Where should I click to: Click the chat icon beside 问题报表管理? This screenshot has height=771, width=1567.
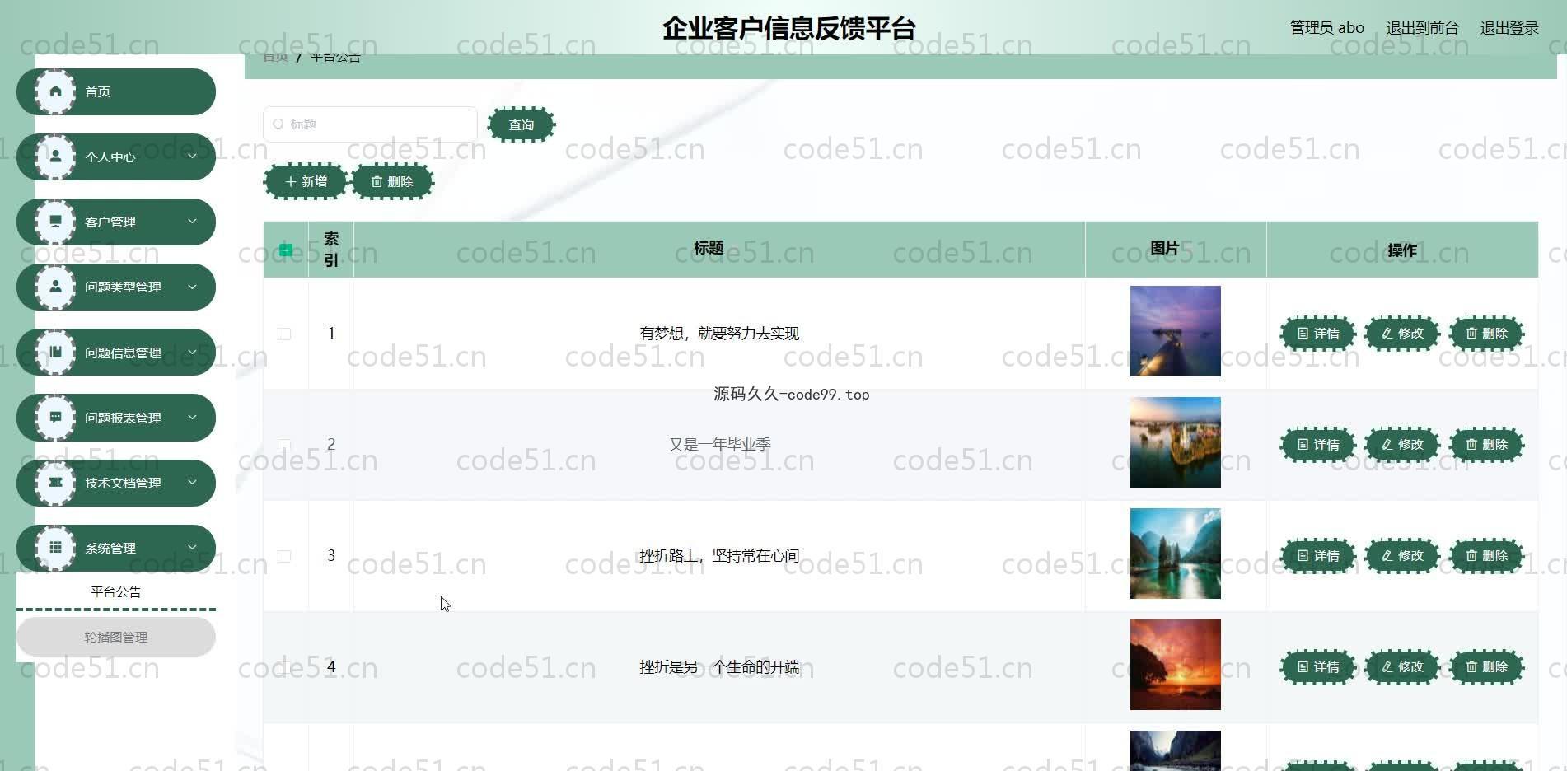[x=55, y=417]
